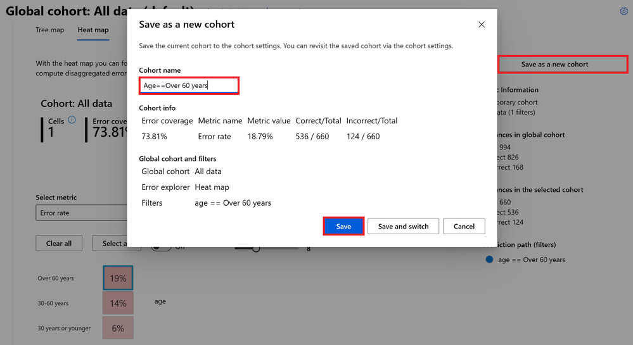Click the 18.79% metric value
Screen dimensions: 633x345
click(x=260, y=136)
